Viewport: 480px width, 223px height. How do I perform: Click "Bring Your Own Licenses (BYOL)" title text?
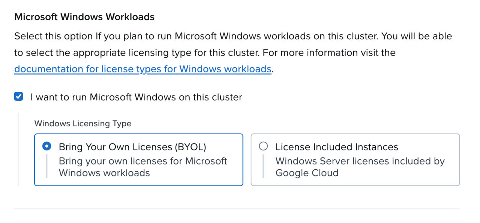pos(132,147)
